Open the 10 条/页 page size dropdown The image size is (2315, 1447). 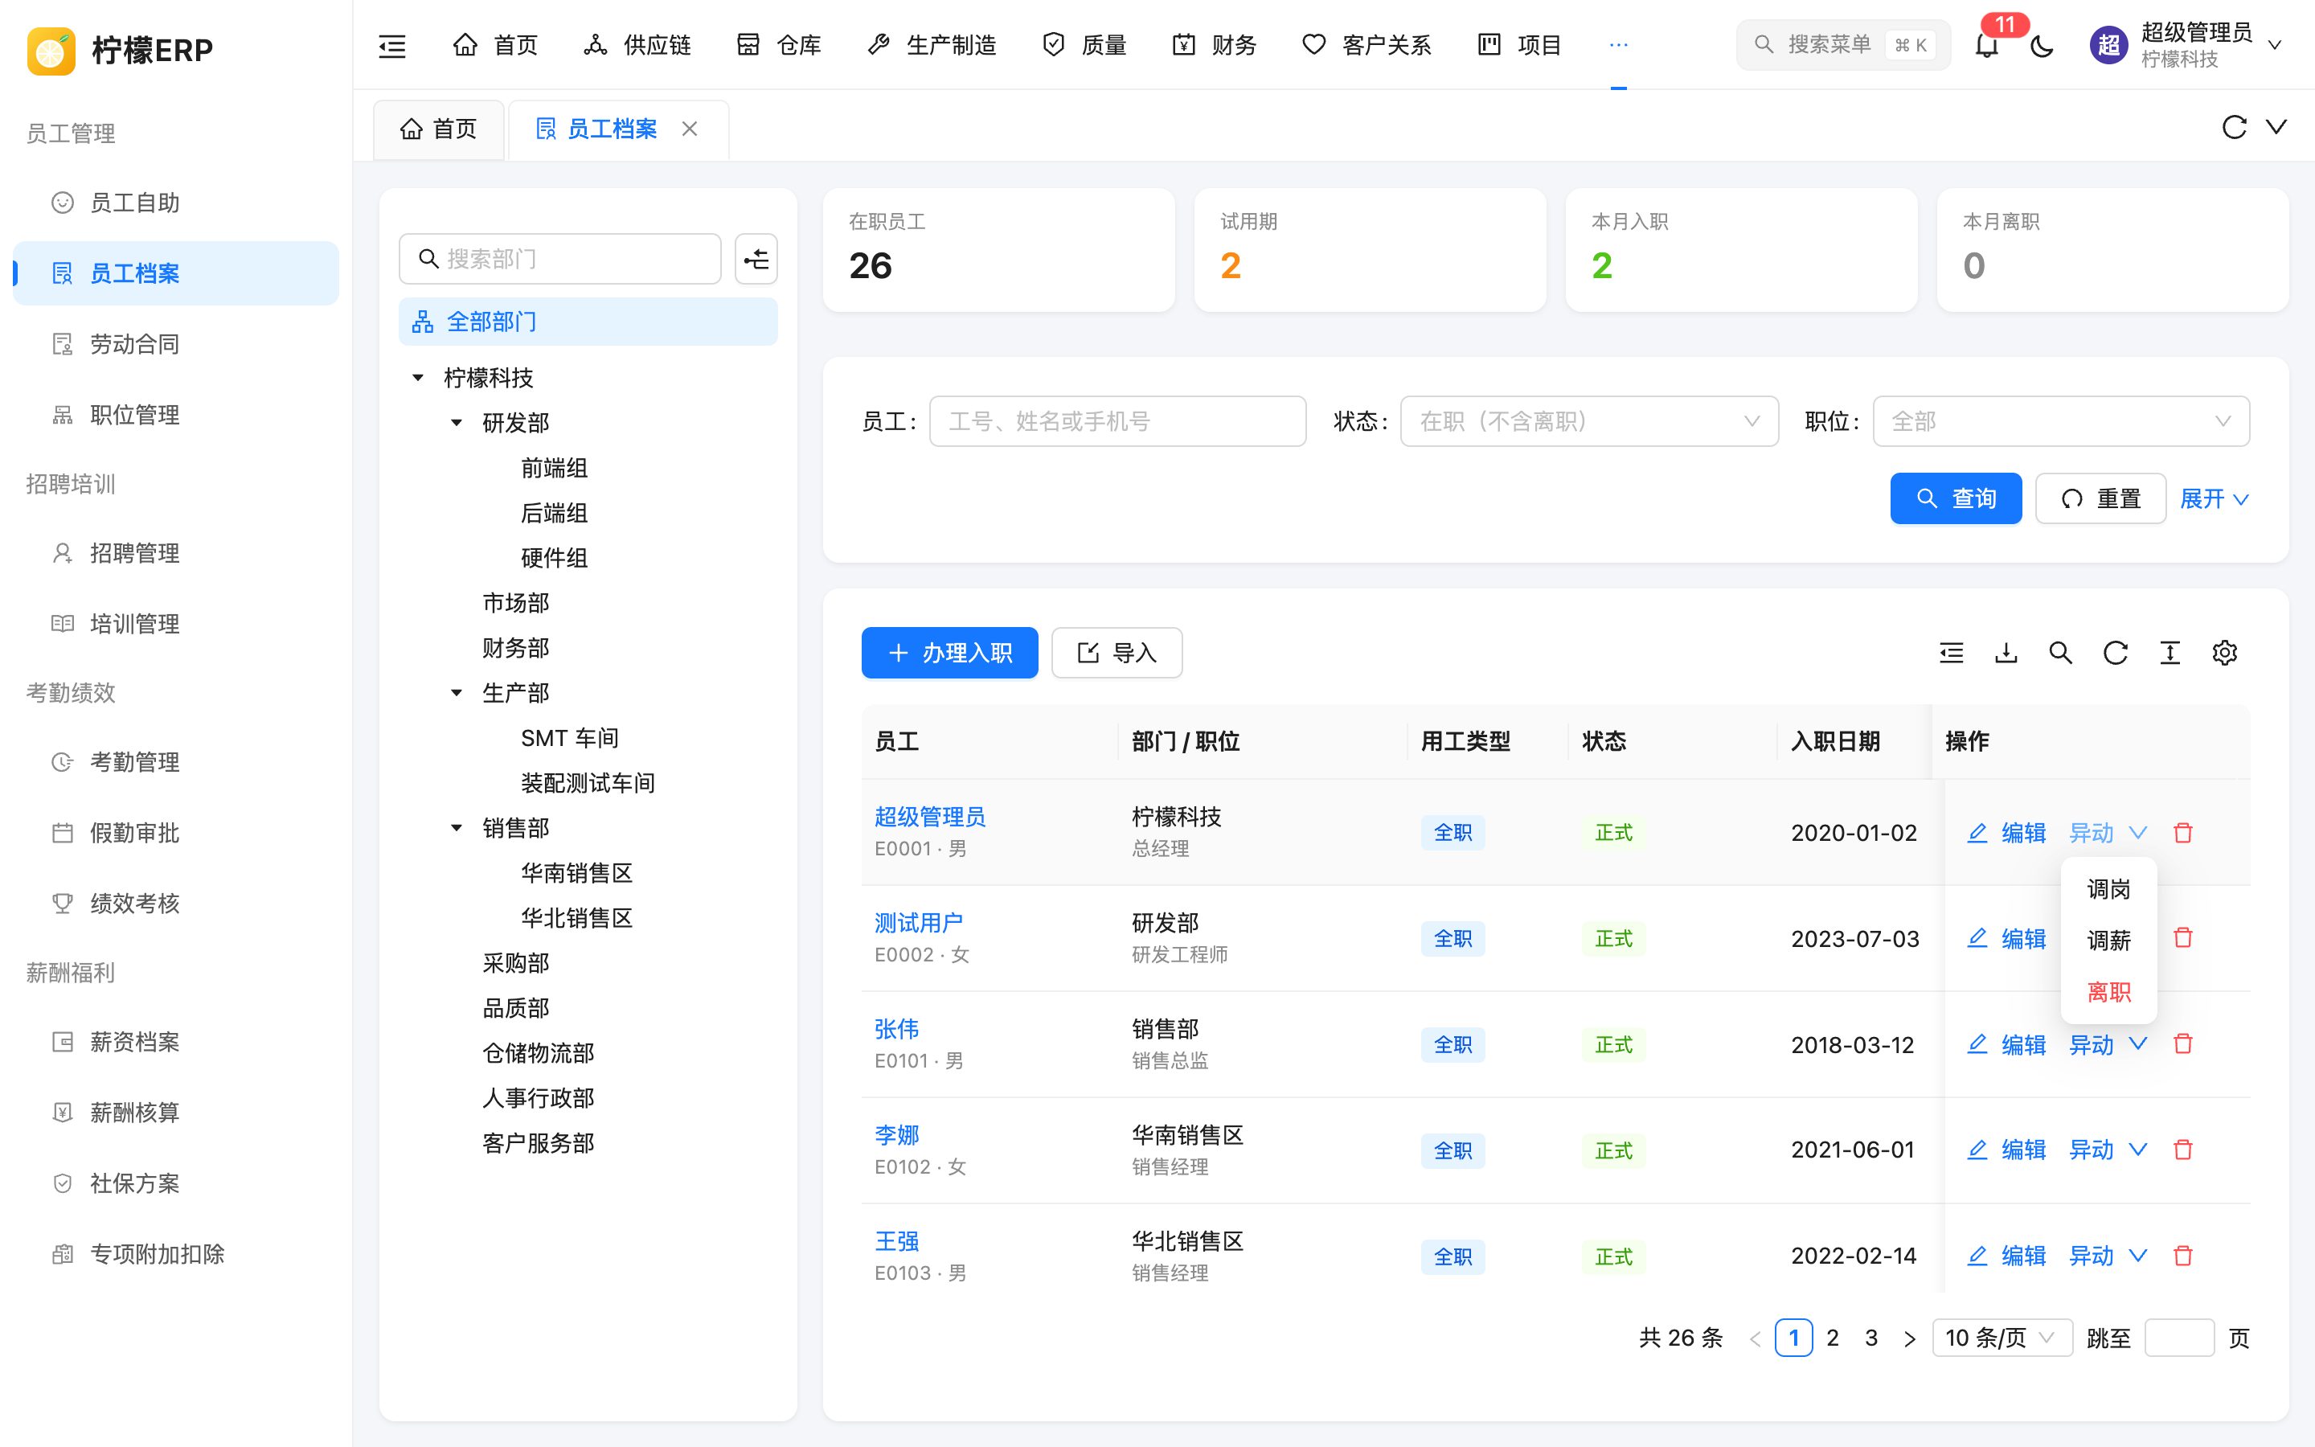click(x=2002, y=1338)
